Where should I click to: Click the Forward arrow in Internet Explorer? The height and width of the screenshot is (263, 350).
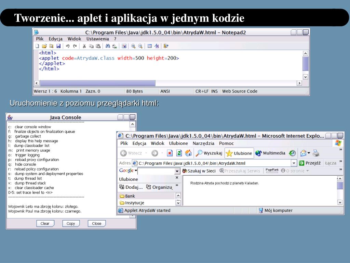(x=155, y=153)
